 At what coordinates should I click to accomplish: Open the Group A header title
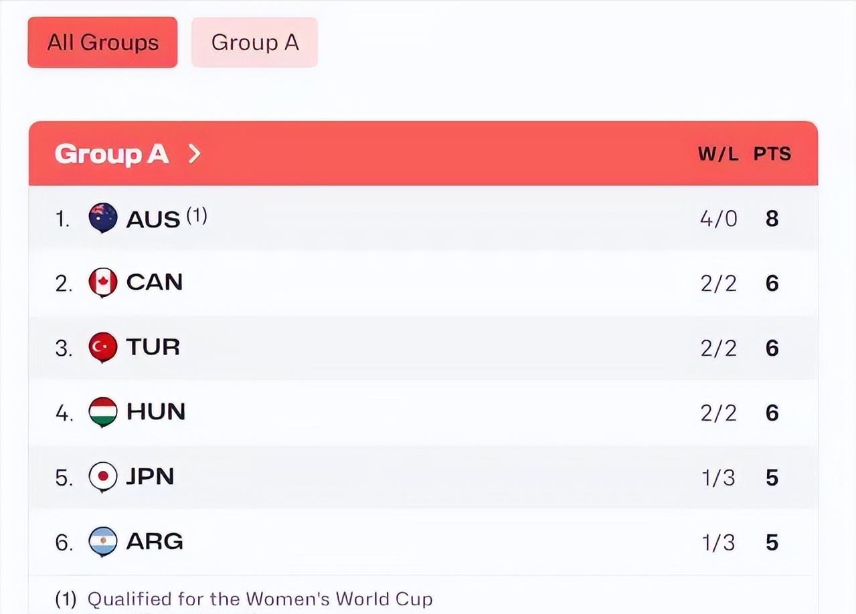pos(111,155)
